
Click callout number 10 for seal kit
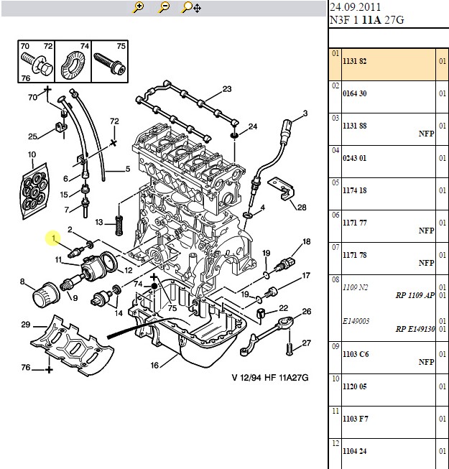click(x=32, y=154)
